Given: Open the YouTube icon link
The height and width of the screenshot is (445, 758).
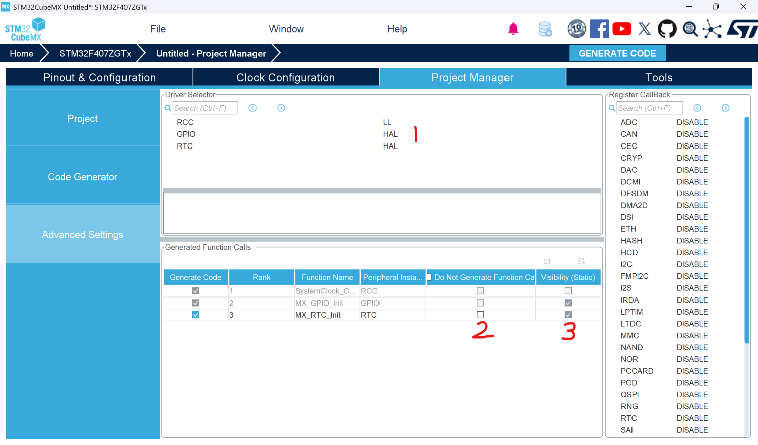Looking at the screenshot, I should [622, 29].
